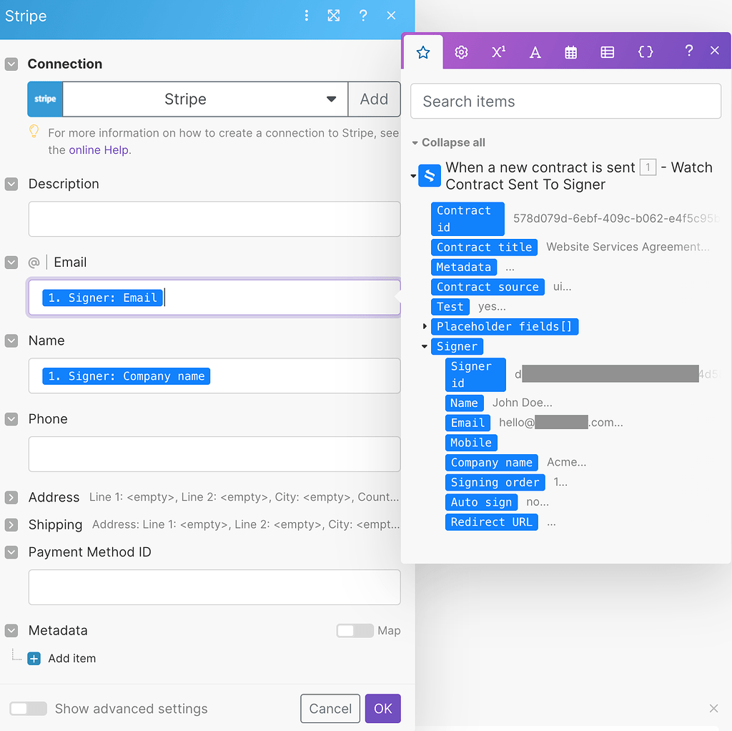Enable the Metadata Map toggle
Viewport: 732px width, 731px height.
pos(355,631)
